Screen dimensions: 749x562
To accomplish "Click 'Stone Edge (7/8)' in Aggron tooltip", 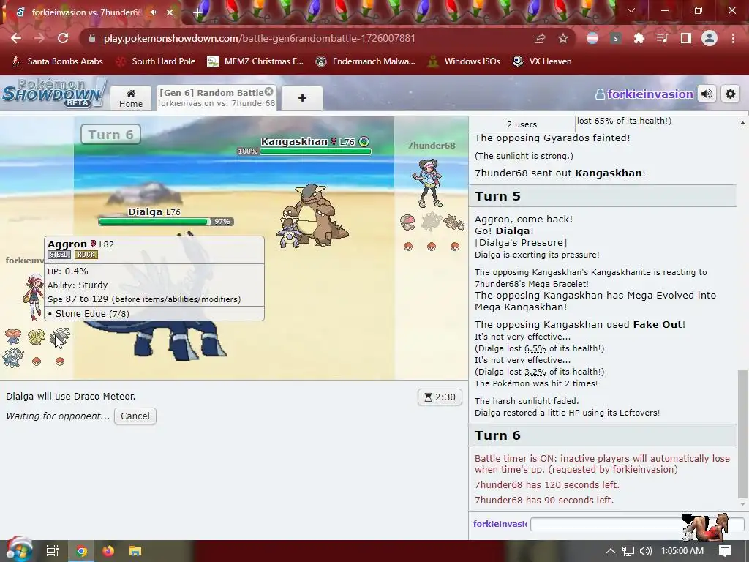I will point(92,313).
